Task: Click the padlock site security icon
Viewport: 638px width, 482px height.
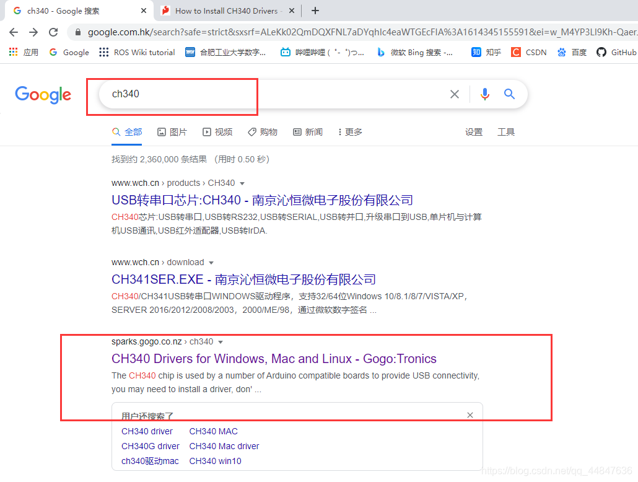Action: point(77,32)
